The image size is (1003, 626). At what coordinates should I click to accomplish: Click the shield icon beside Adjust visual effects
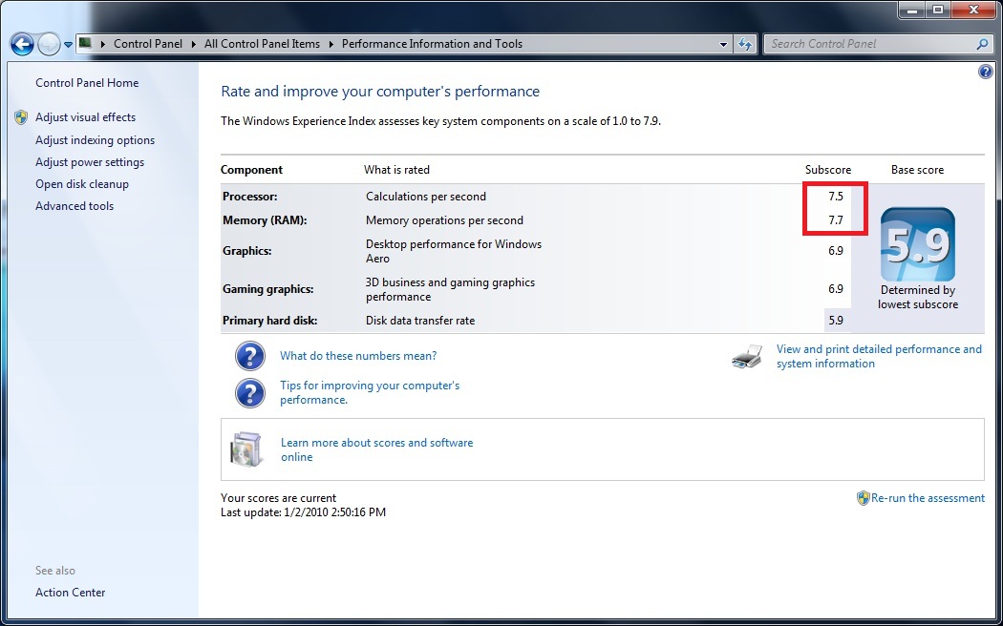pyautogui.click(x=21, y=117)
